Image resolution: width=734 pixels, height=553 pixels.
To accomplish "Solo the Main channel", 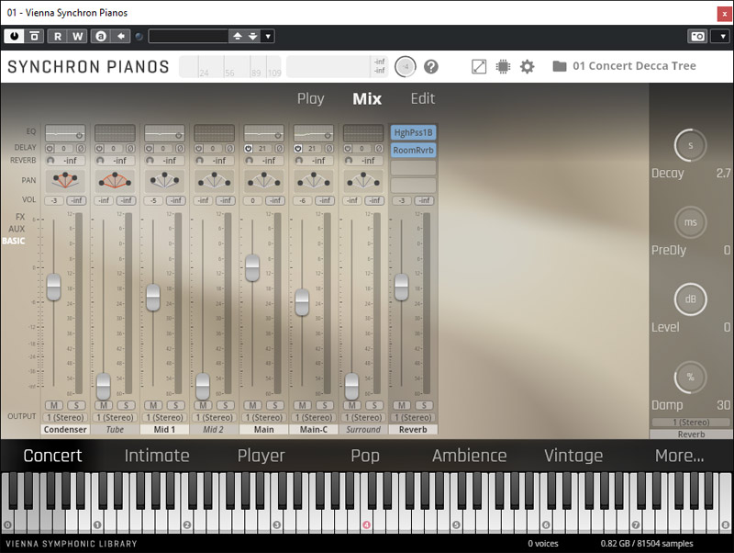I will [x=274, y=405].
